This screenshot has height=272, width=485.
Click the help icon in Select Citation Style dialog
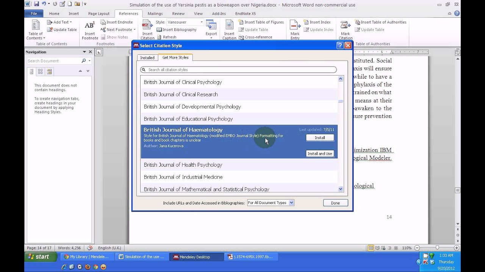pyautogui.click(x=340, y=45)
